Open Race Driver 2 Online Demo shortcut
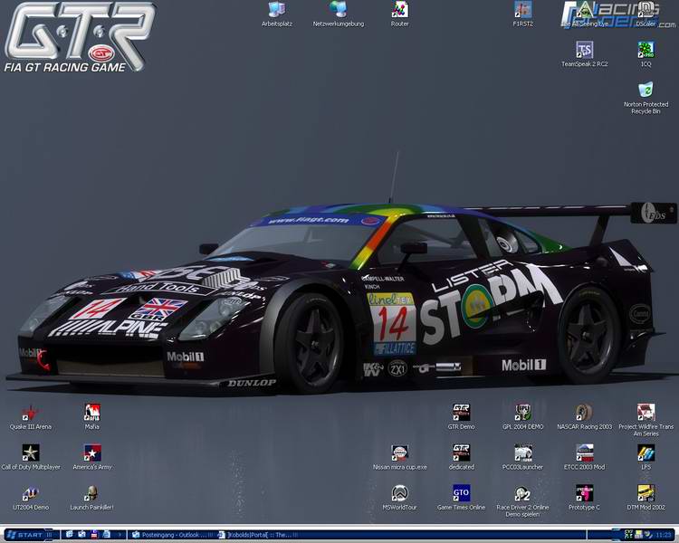The image size is (679, 543). 522,501
